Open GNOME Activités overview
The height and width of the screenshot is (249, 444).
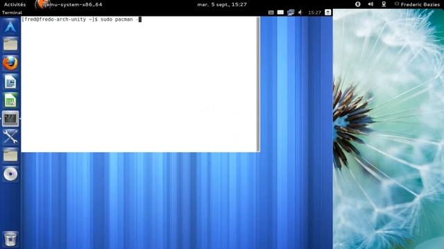point(15,5)
